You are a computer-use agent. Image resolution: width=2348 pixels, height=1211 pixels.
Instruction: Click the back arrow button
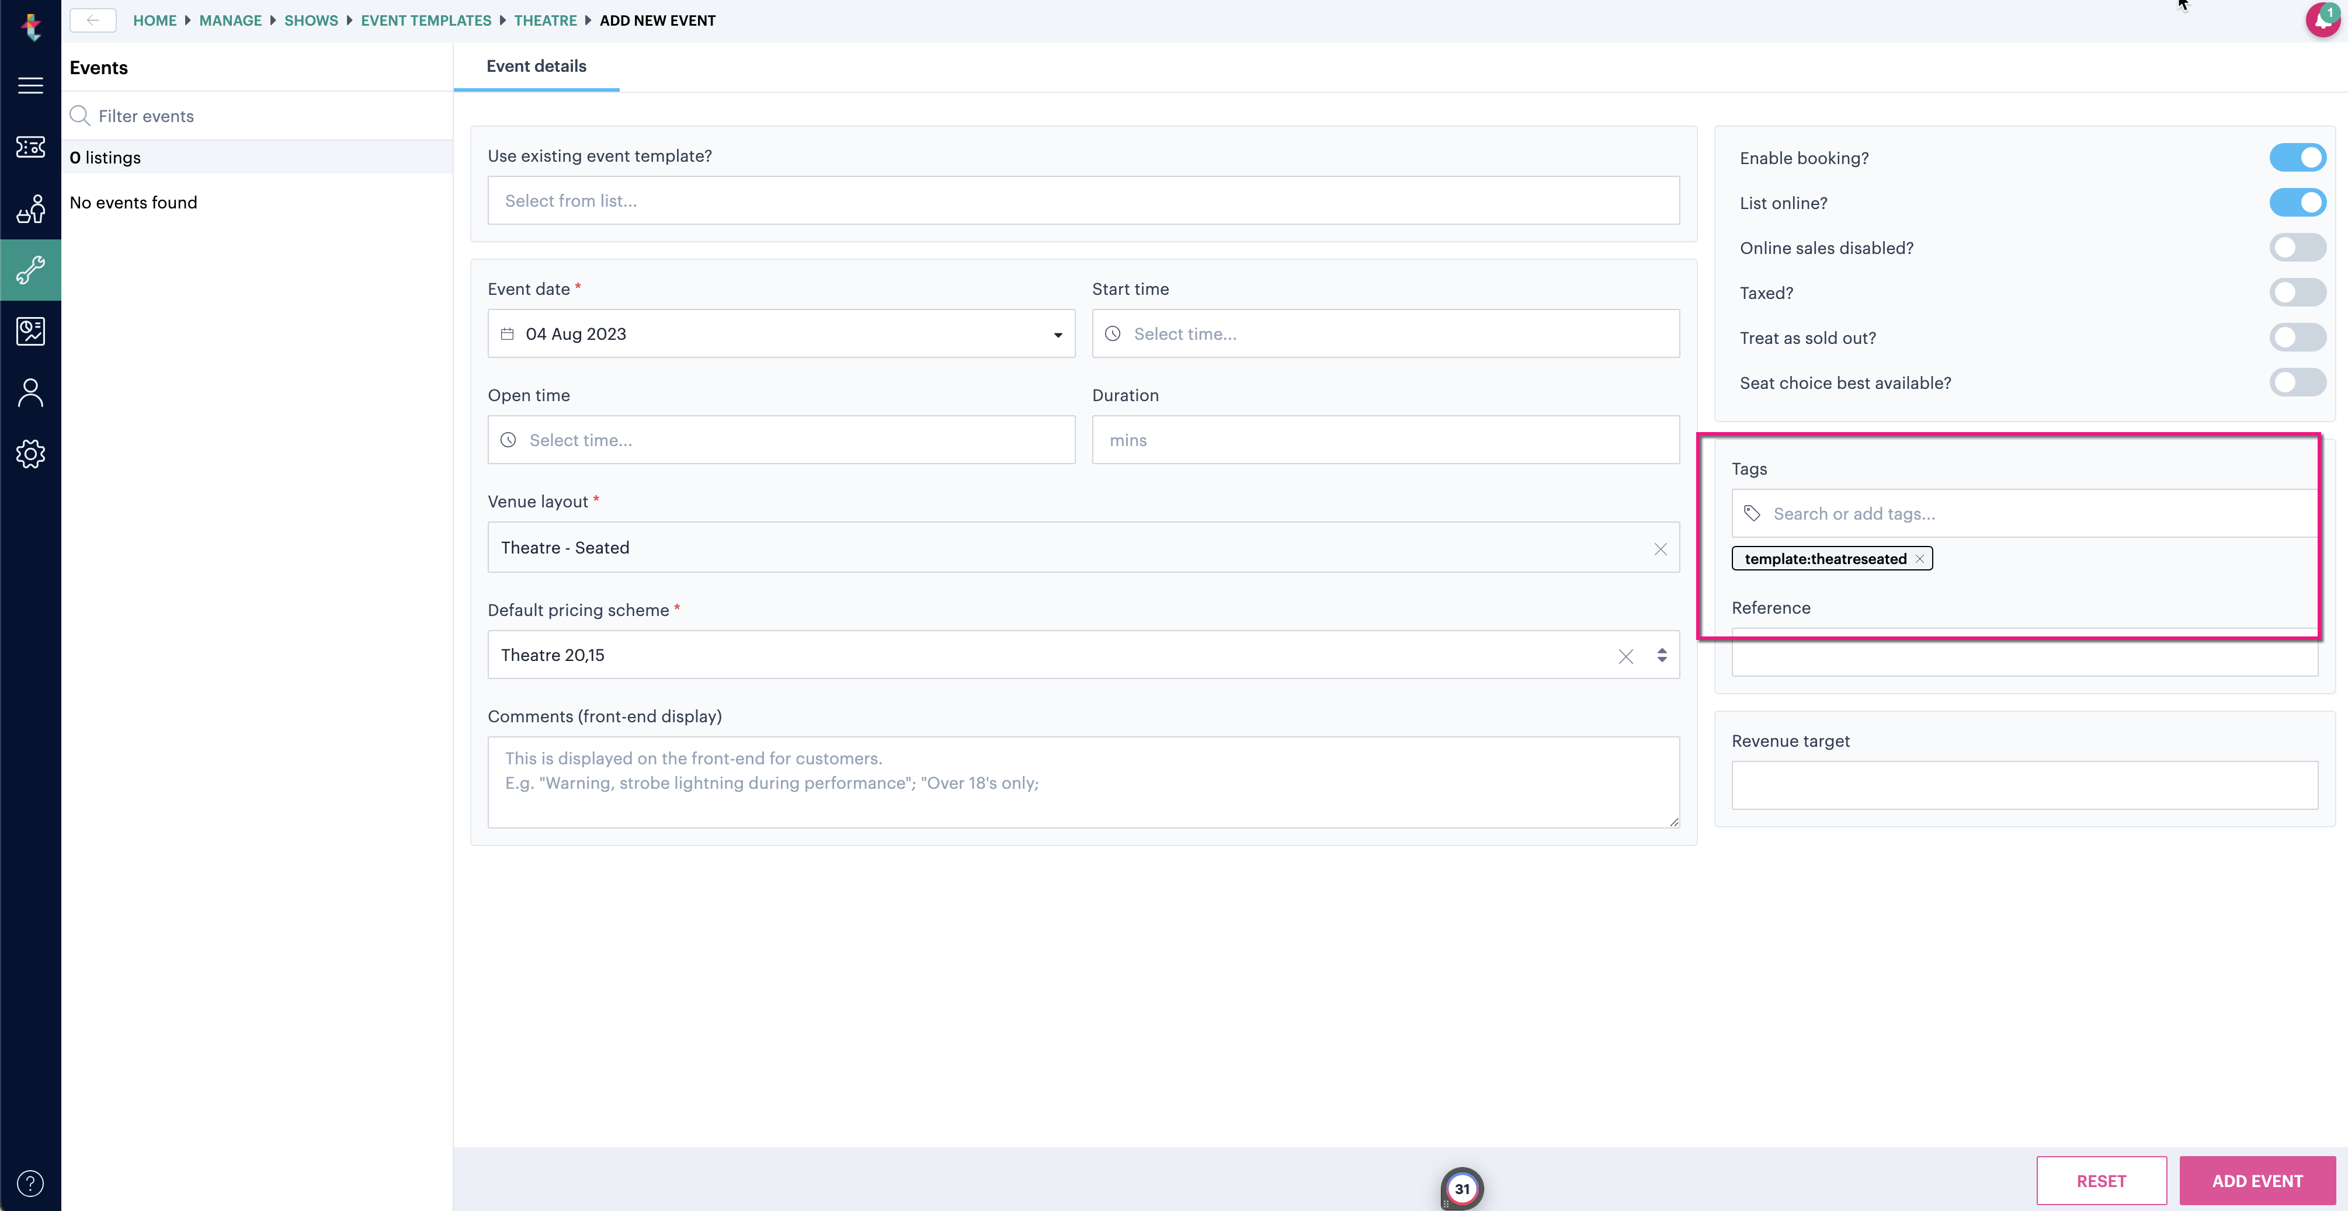click(93, 20)
